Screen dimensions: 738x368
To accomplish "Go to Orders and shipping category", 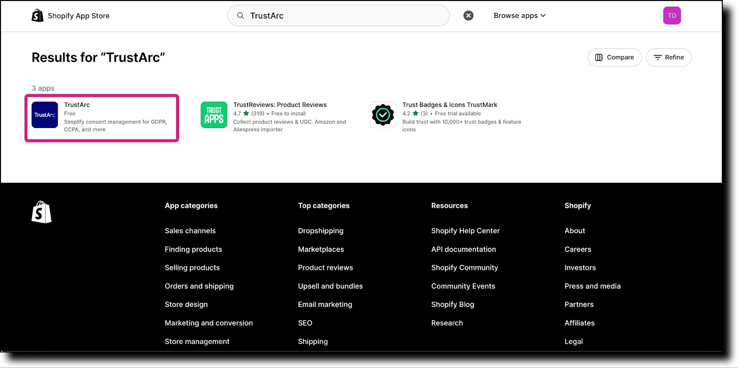I will pyautogui.click(x=199, y=286).
